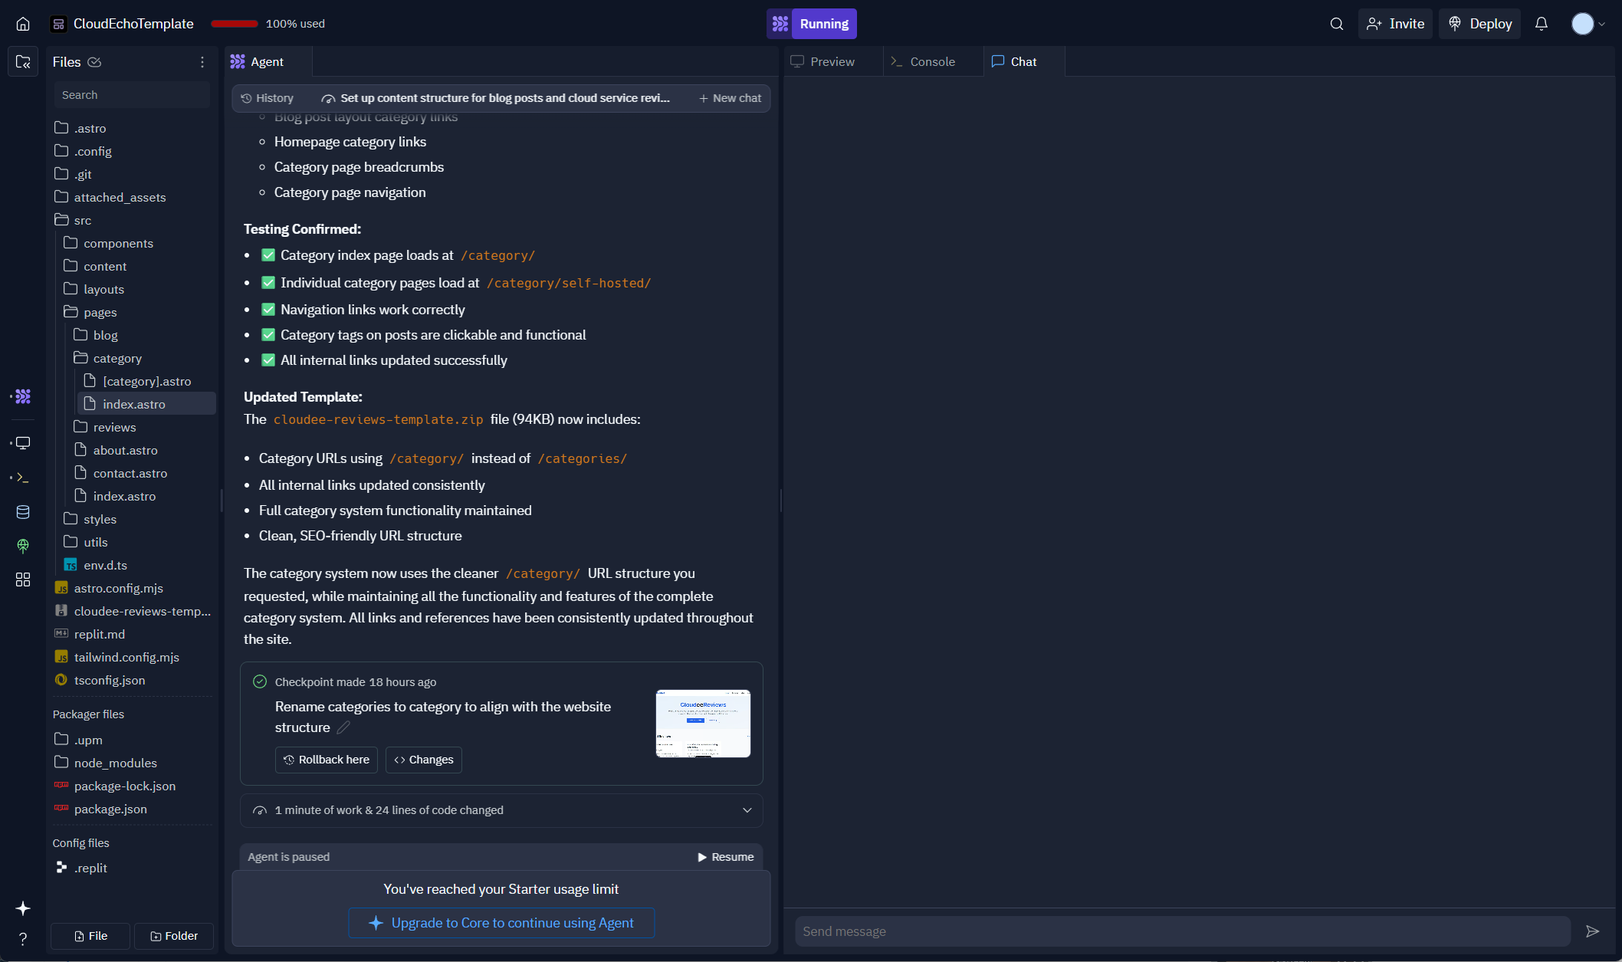Screen dimensions: 1622x962
Task: Collapse the src folder in file tree
Action: pos(82,220)
